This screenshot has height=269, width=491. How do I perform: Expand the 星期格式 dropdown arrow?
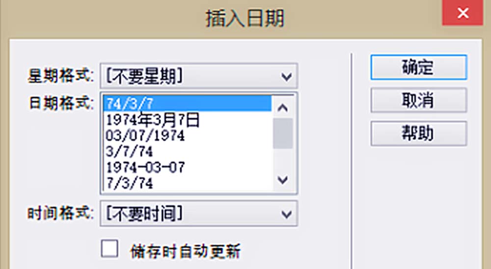click(x=287, y=76)
